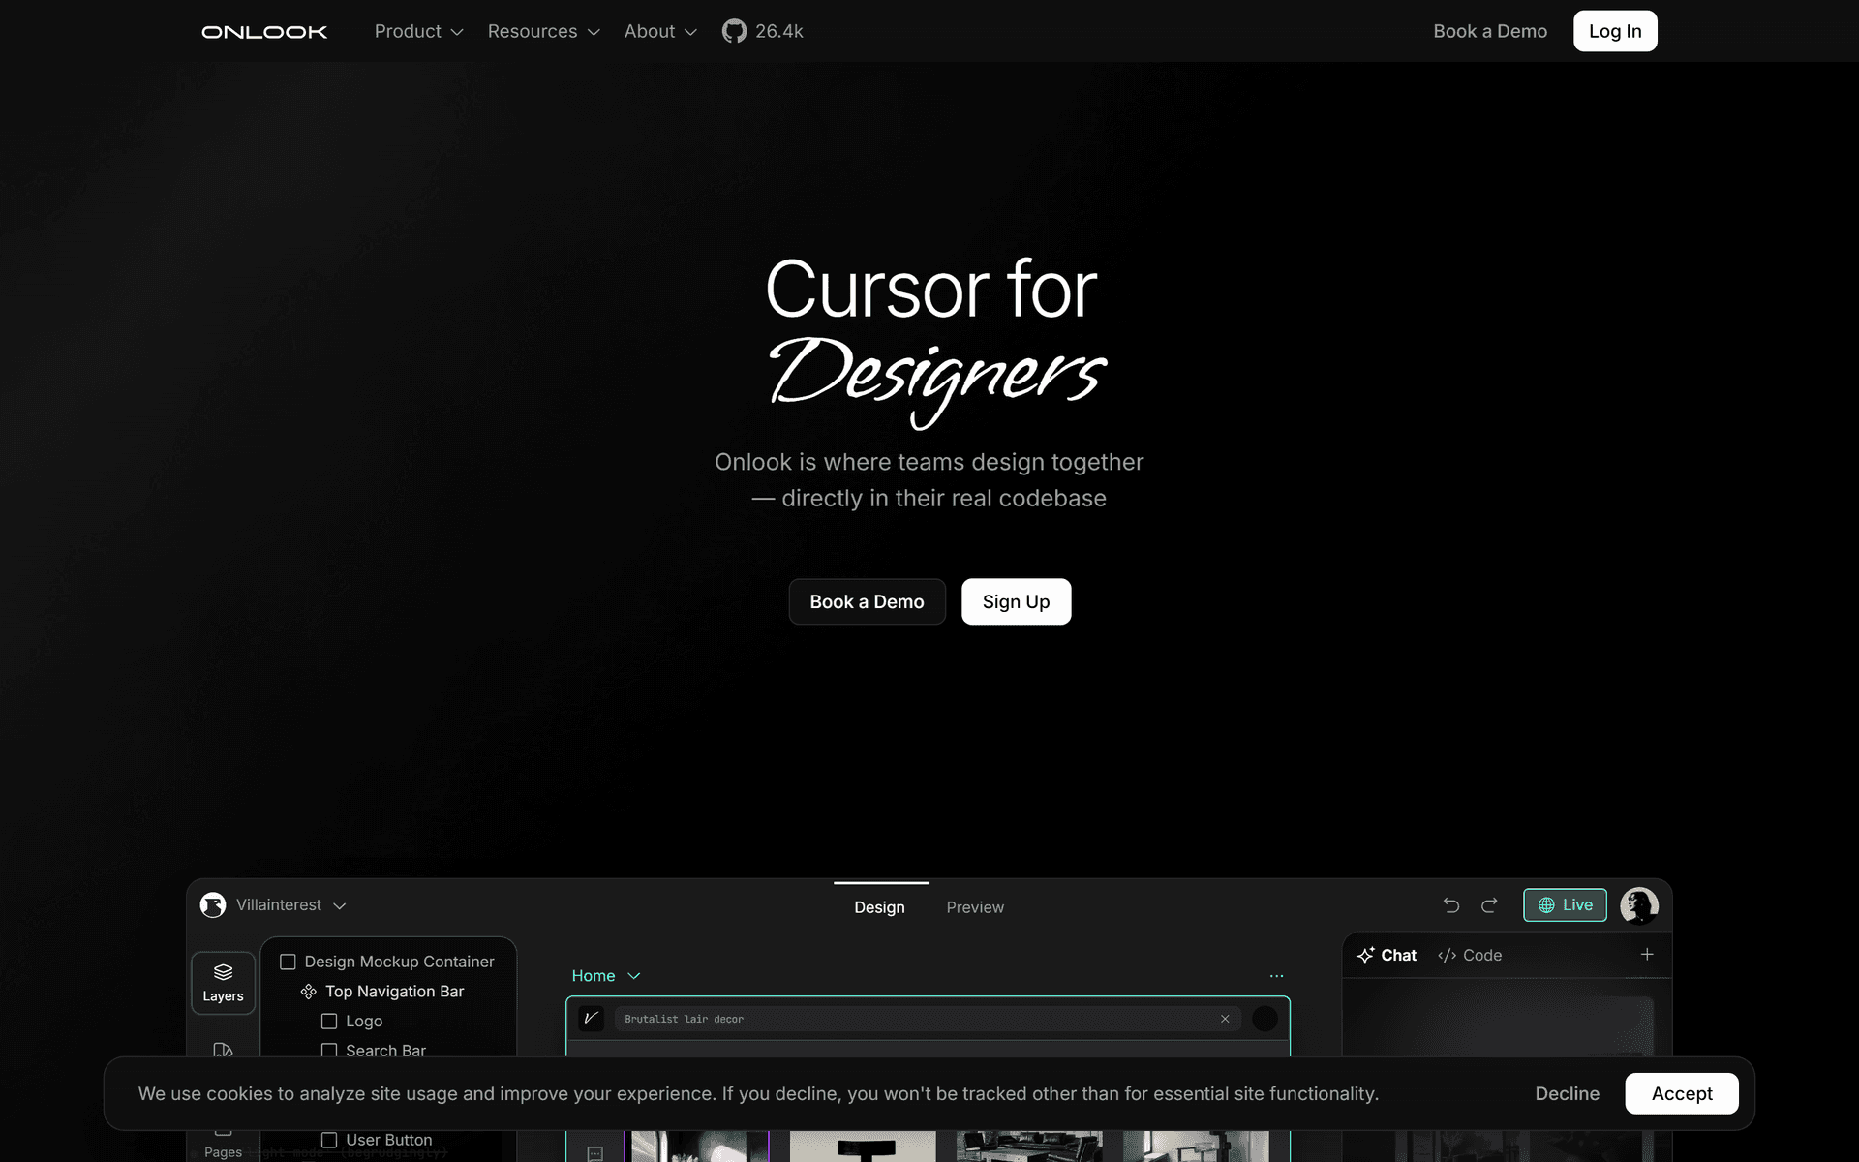Viewport: 1859px width, 1162px height.
Task: Click the Brutalist lair decor search field
Action: pos(928,1019)
